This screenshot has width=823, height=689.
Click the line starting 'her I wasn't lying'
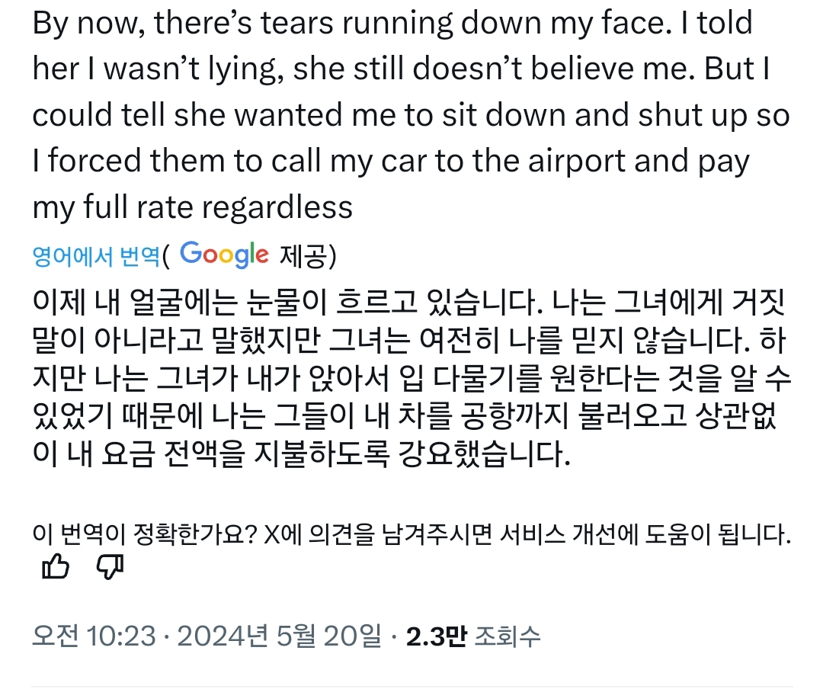point(402,69)
